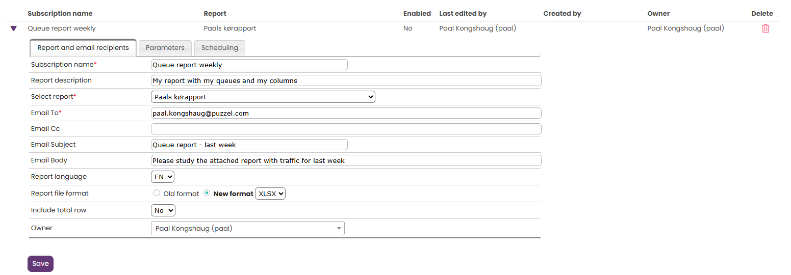Select the Old format radio button
The image size is (791, 275).
(x=157, y=193)
